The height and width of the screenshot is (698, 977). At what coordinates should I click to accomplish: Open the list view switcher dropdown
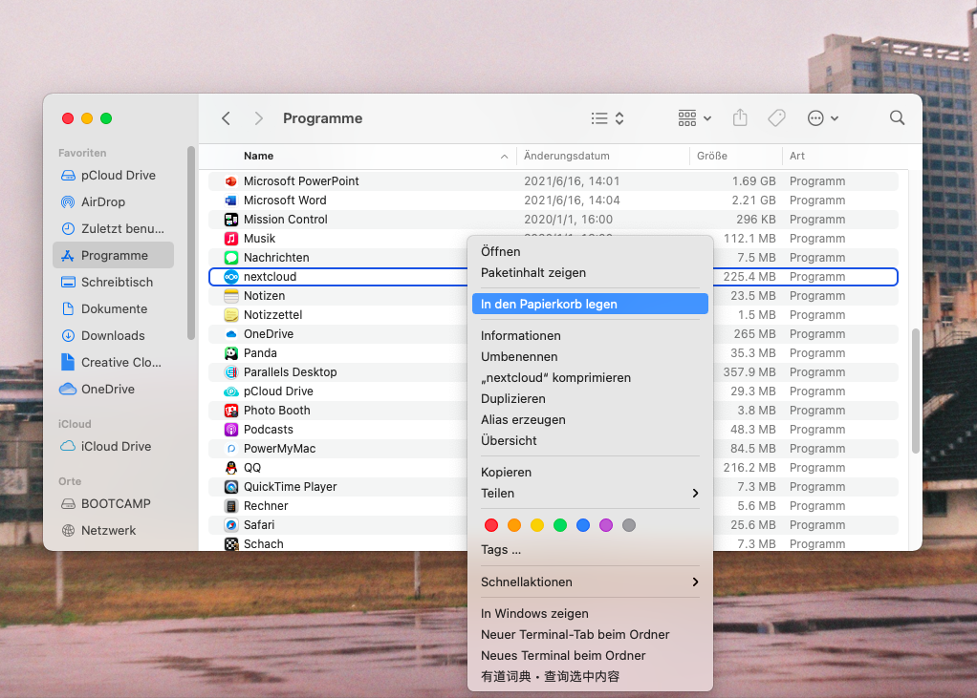pos(607,118)
